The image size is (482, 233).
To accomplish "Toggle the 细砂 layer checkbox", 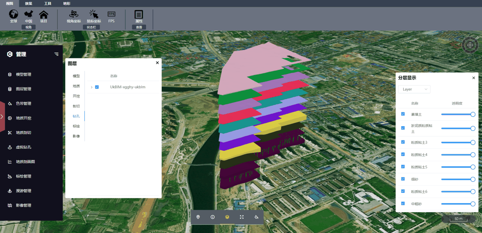I will 403,179.
